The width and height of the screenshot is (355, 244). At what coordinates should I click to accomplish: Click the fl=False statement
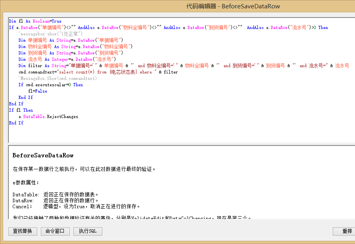click(38, 91)
